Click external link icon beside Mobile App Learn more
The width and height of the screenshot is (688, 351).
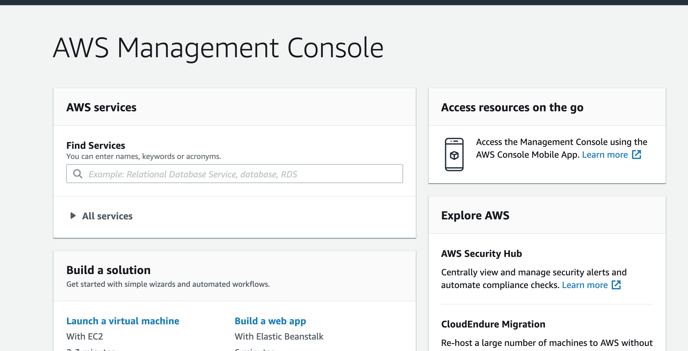(x=636, y=155)
